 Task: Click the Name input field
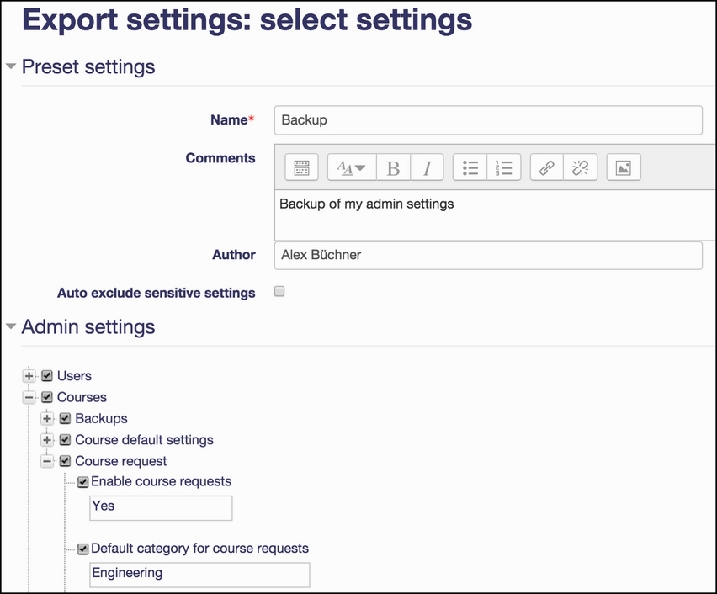tap(488, 120)
